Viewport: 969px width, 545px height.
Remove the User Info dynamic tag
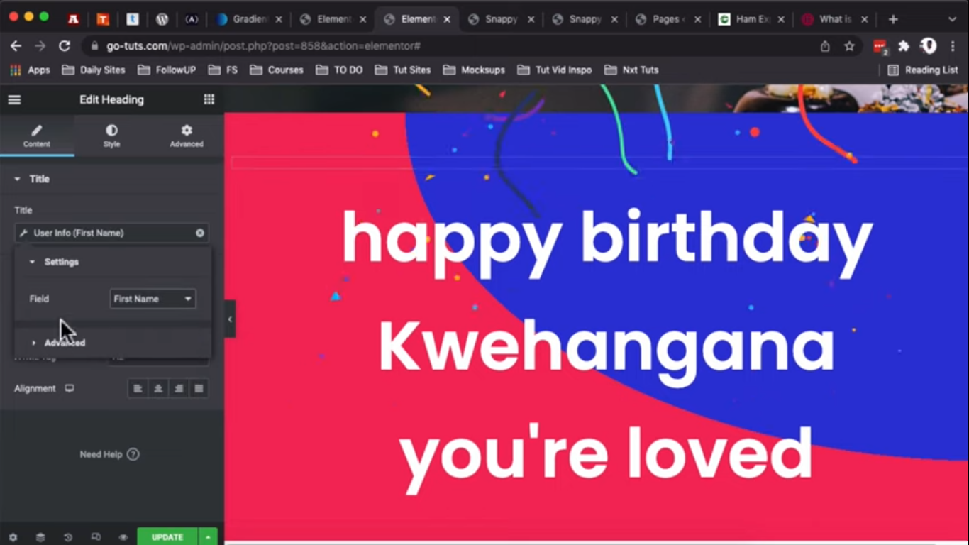tap(200, 233)
